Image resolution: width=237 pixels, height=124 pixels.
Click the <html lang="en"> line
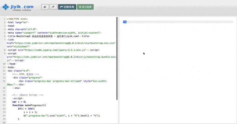[18, 22]
